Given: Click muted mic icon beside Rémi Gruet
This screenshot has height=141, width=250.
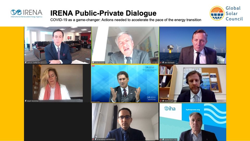Looking at the screenshot, I should [163, 101].
